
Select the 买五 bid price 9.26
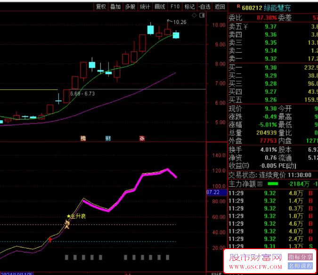[x=271, y=100]
